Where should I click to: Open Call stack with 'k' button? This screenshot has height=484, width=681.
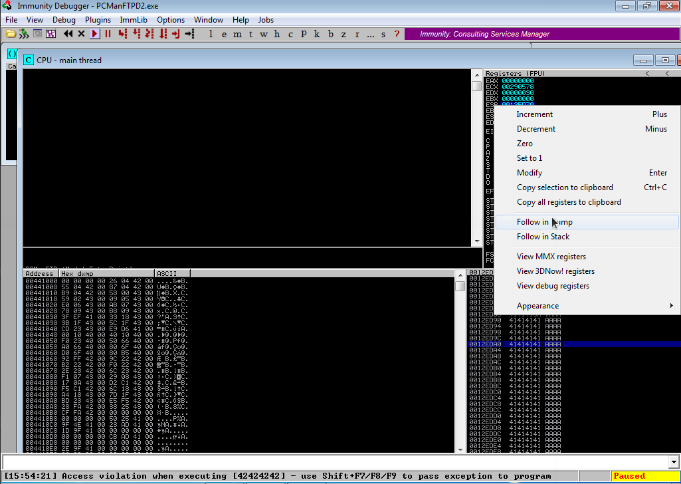[x=317, y=34]
